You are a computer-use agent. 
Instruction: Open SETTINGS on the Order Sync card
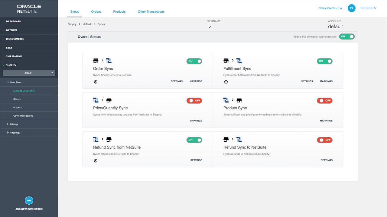pos(177,81)
